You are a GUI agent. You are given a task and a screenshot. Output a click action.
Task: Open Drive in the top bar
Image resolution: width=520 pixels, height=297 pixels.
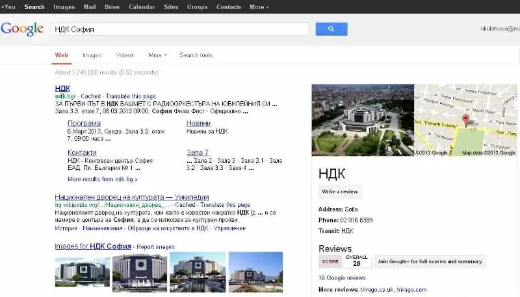click(112, 7)
